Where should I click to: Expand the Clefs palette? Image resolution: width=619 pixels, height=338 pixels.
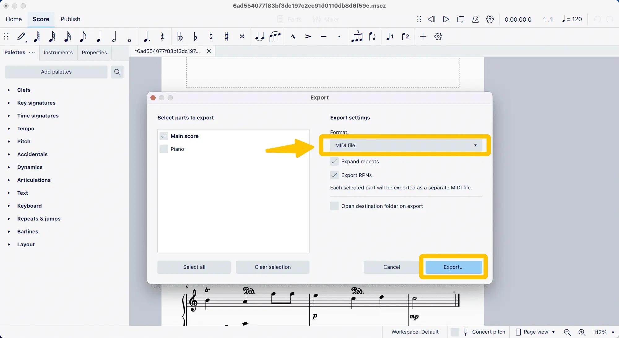pos(9,90)
